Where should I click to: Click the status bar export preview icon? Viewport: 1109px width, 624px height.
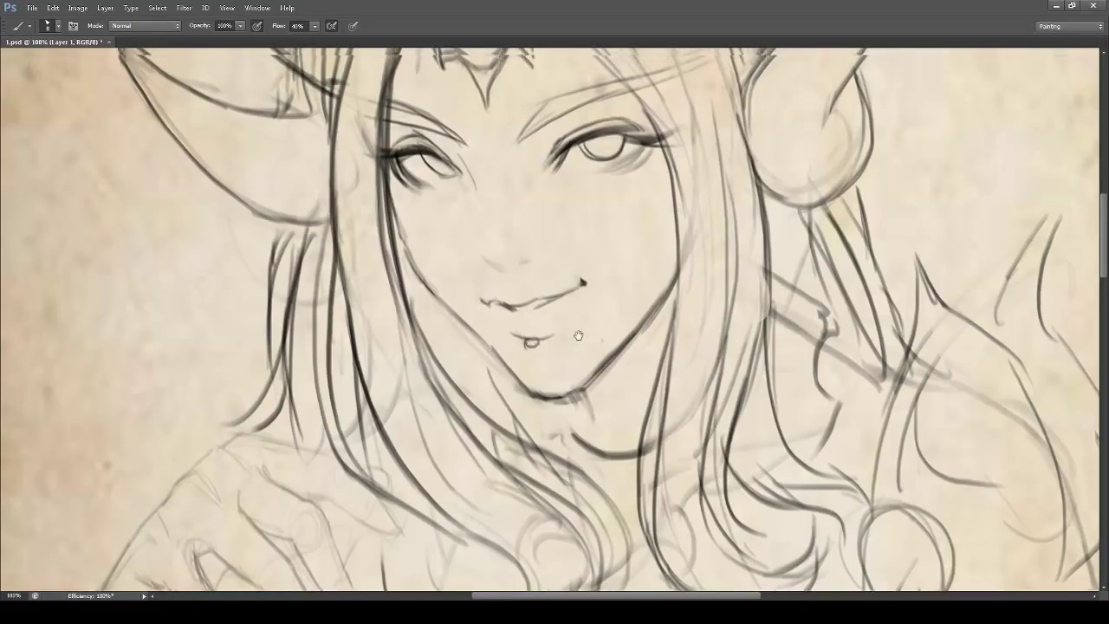tap(35, 596)
